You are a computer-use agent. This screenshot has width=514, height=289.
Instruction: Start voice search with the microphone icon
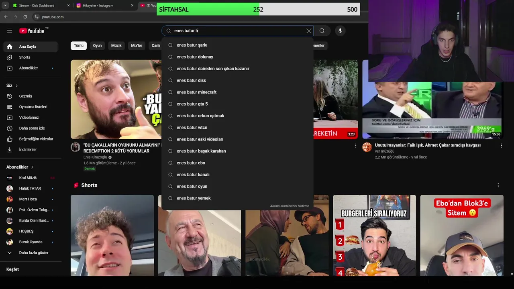point(340,31)
